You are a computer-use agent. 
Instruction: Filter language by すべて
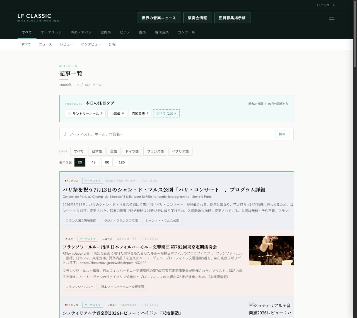79,151
